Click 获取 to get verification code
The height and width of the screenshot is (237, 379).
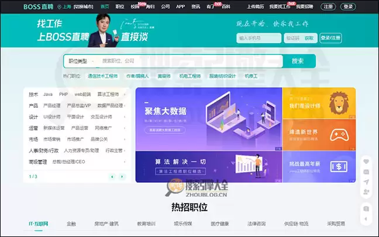coord(309,38)
